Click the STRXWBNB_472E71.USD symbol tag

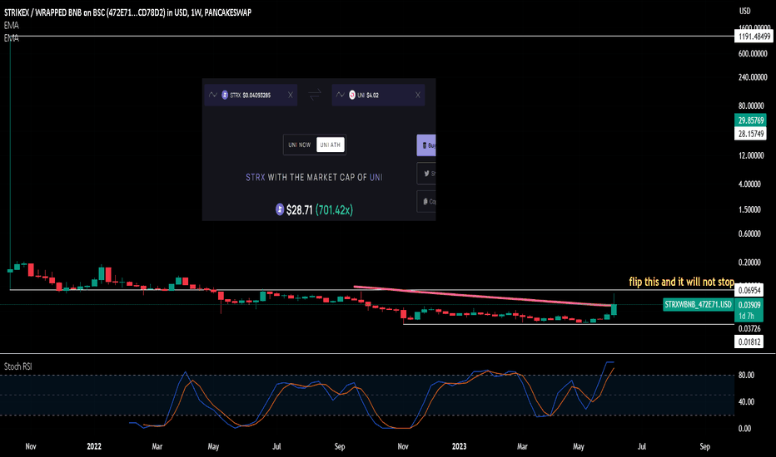pyautogui.click(x=698, y=304)
